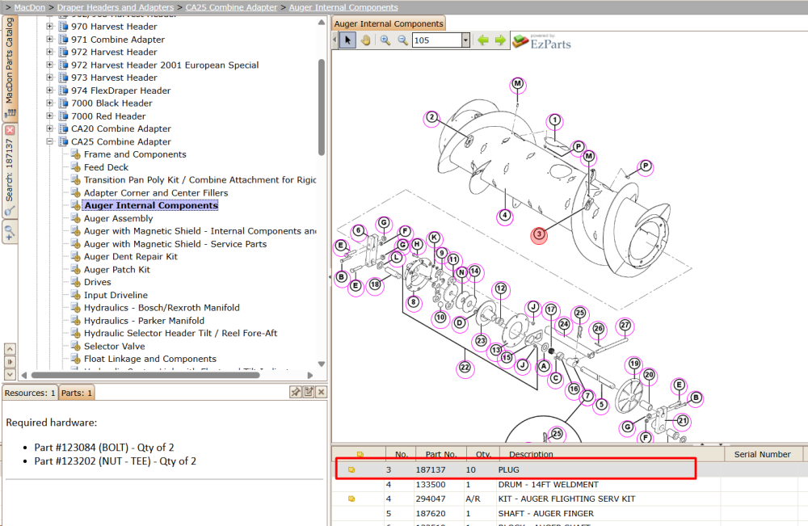This screenshot has height=526, width=808.
Task: Go to next illustration with green right arrow
Action: click(500, 40)
